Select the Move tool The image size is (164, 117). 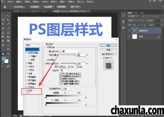pyautogui.click(x=8, y=16)
